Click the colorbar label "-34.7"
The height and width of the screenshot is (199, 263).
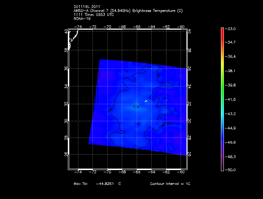230,42
